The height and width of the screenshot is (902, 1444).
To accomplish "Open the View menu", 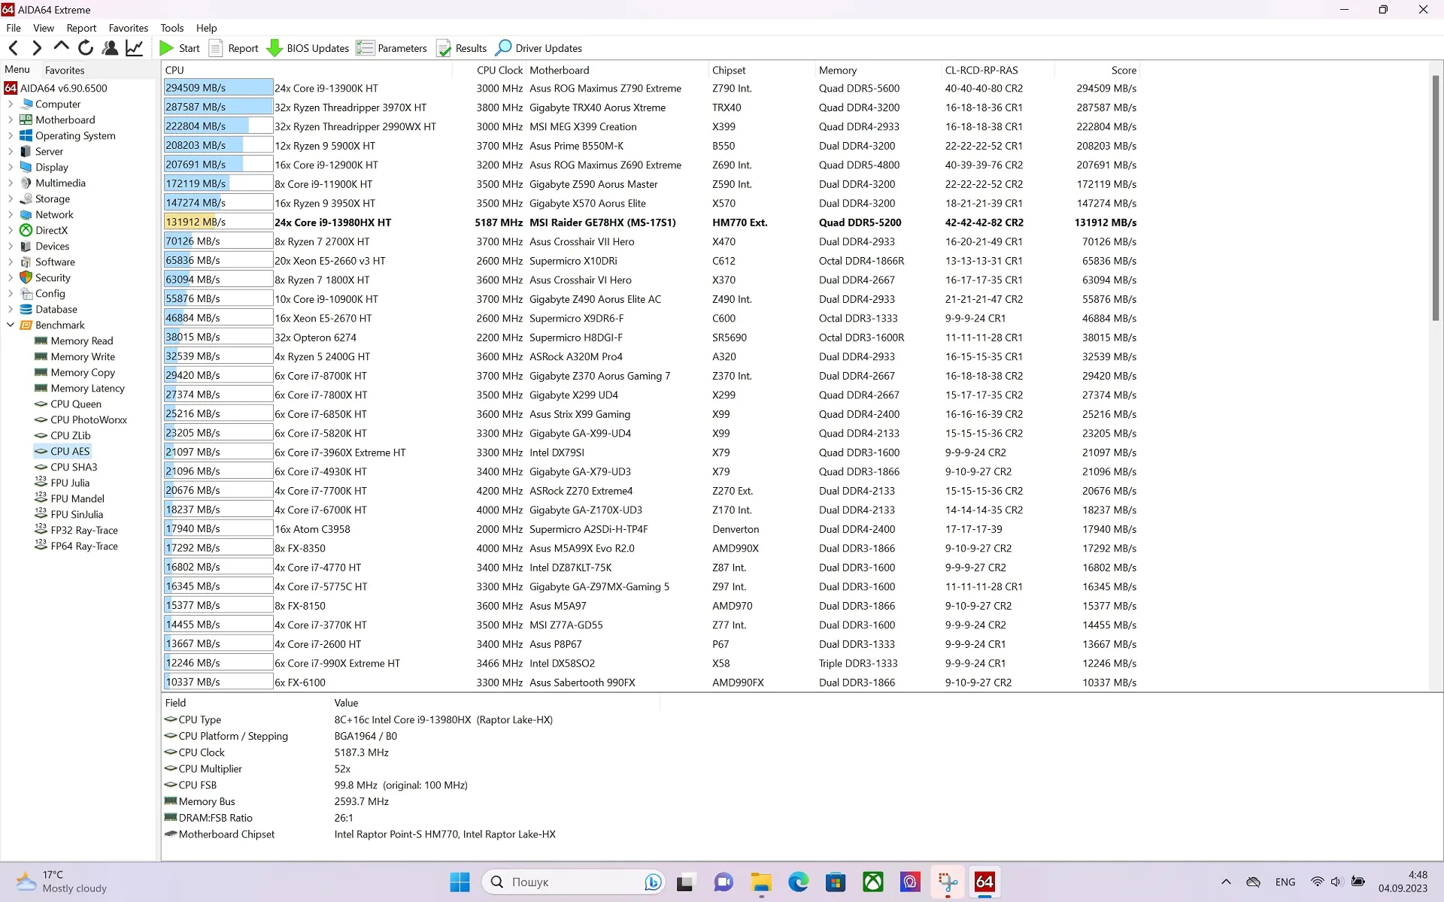I will coord(44,28).
